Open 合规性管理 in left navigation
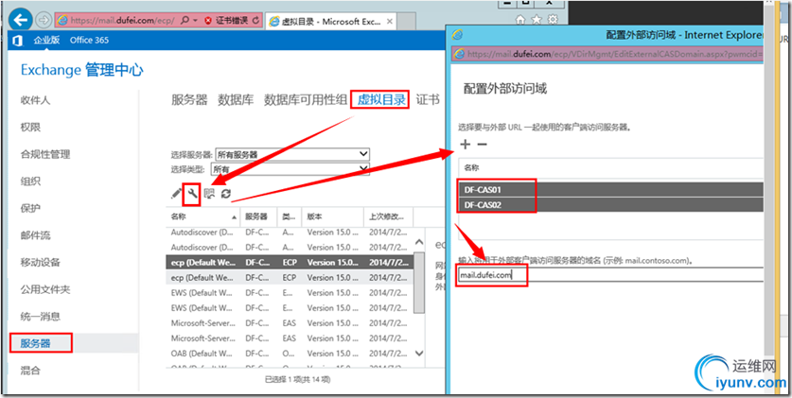Image resolution: width=792 pixels, height=398 pixels. (x=45, y=154)
